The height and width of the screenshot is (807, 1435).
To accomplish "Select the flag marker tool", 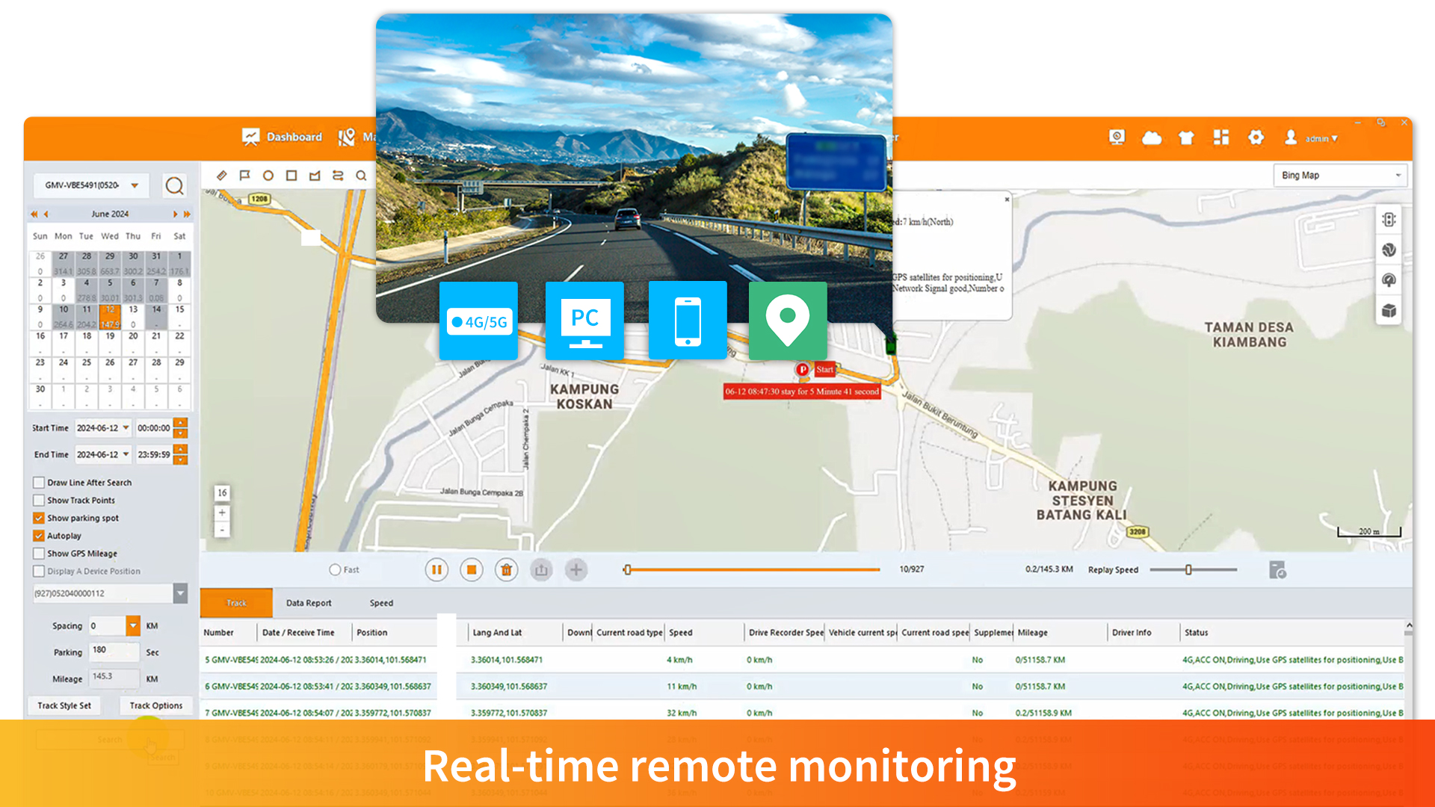I will pos(244,176).
